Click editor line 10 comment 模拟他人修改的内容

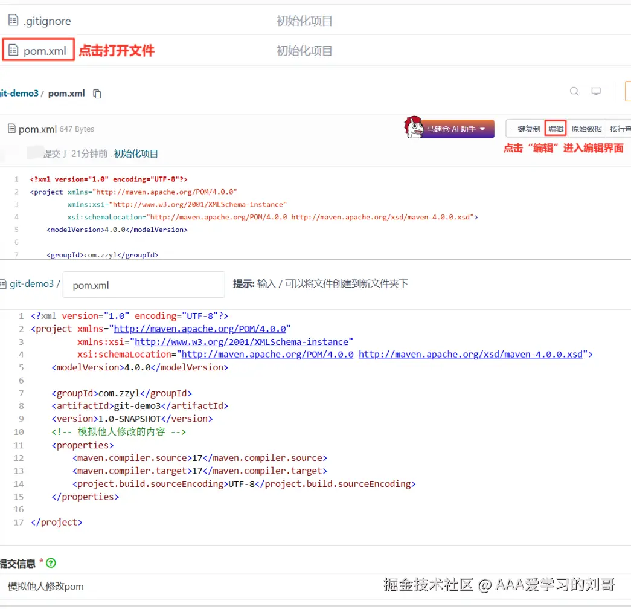pyautogui.click(x=119, y=432)
